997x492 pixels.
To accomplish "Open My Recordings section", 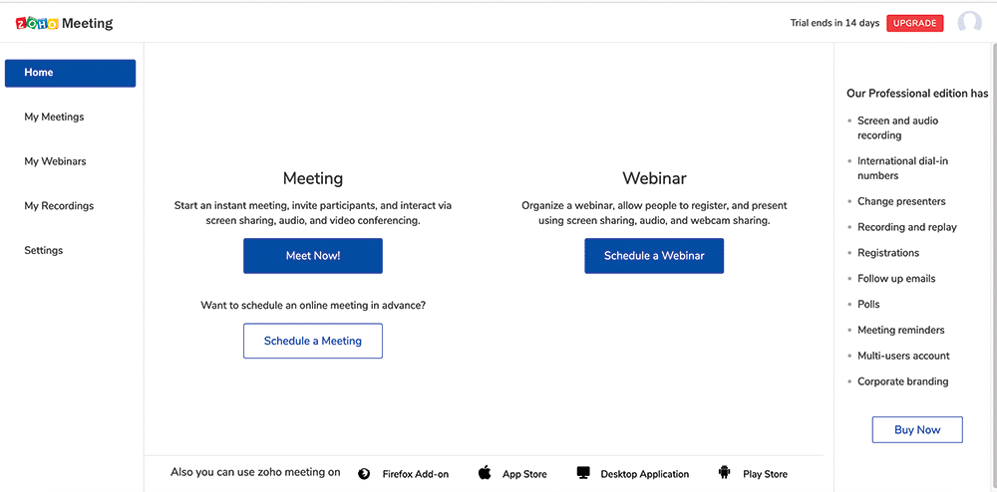I will click(x=59, y=206).
